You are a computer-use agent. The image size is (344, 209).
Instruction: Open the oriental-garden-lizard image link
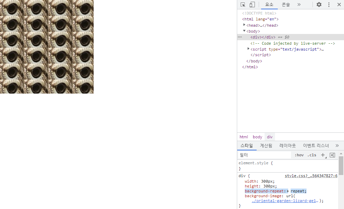[285, 201]
